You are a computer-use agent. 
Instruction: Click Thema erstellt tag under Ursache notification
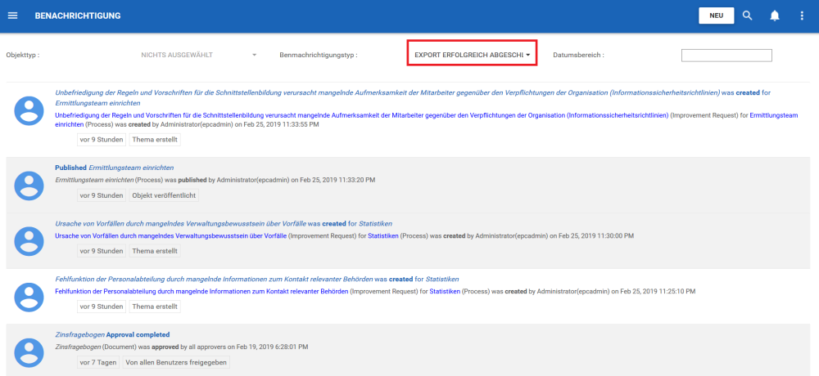point(155,251)
